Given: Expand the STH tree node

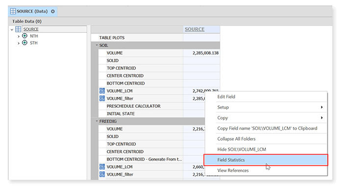Looking at the screenshot, I should 19,43.
